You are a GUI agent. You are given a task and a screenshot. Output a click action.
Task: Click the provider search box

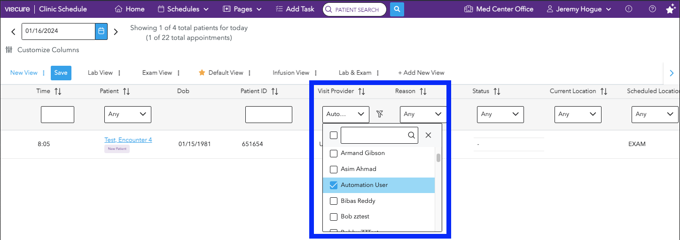pos(379,135)
